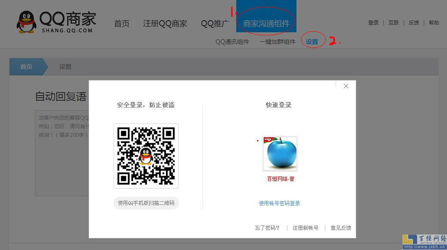Select 注册QQ商家 in the navigation bar
This screenshot has height=250, width=447.
pos(165,24)
